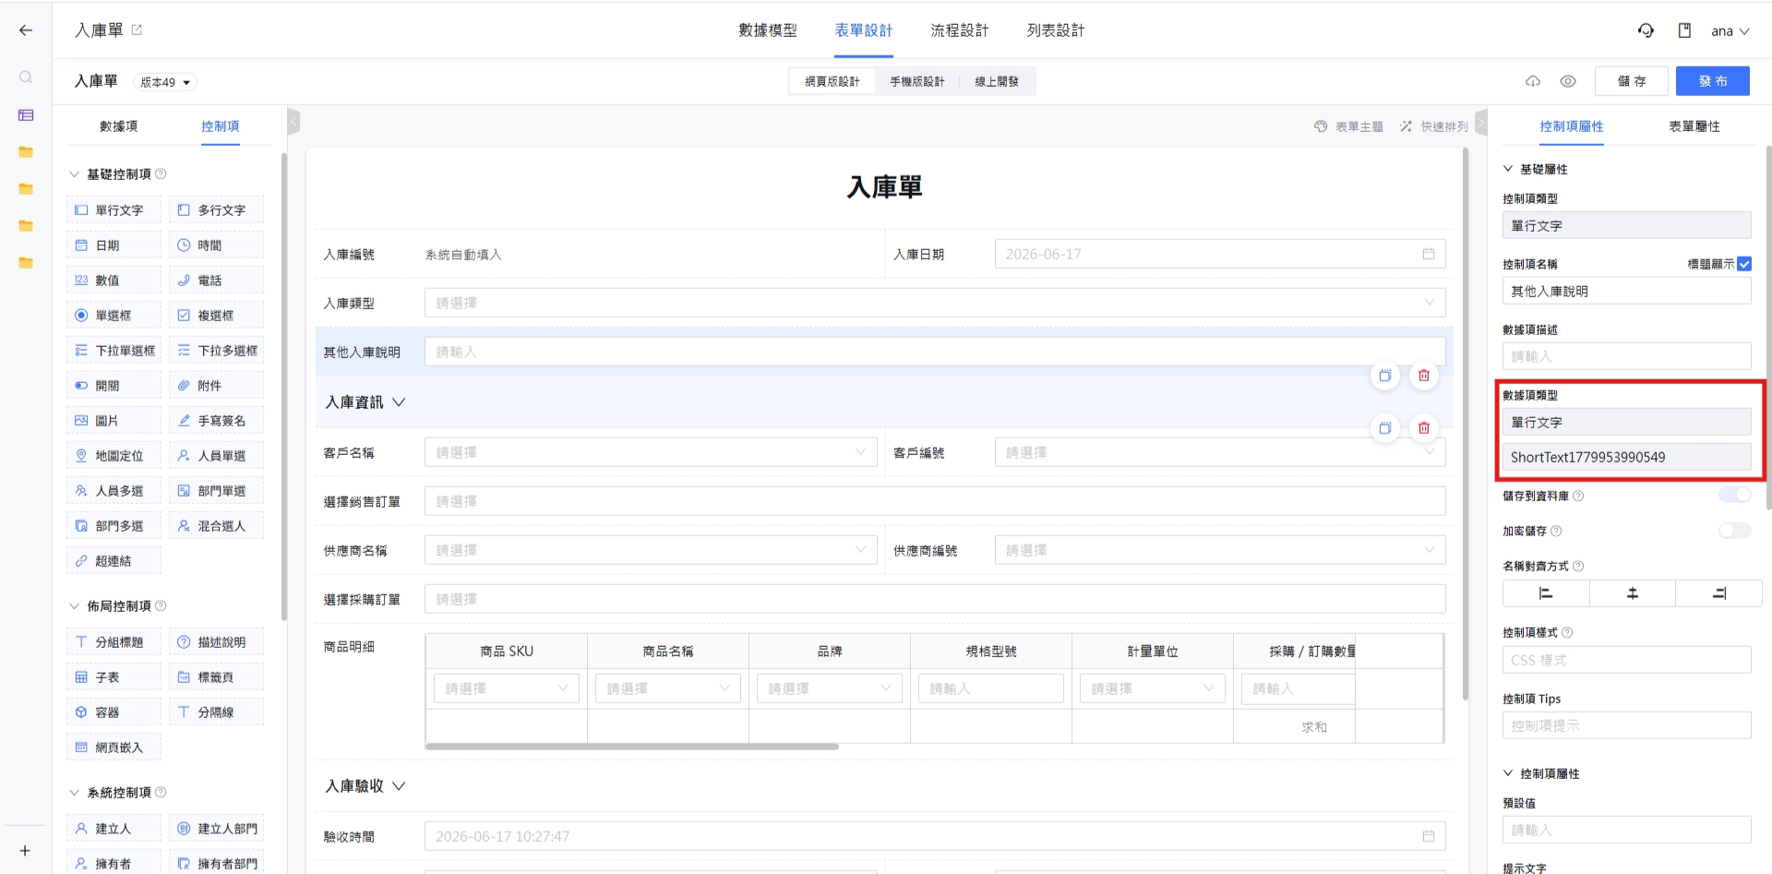Image resolution: width=1772 pixels, height=874 pixels.
Task: Add the 地圖定位 control
Action: click(114, 455)
